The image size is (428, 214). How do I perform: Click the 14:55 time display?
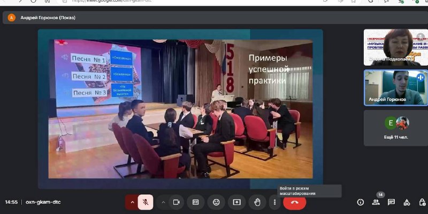pos(11,202)
